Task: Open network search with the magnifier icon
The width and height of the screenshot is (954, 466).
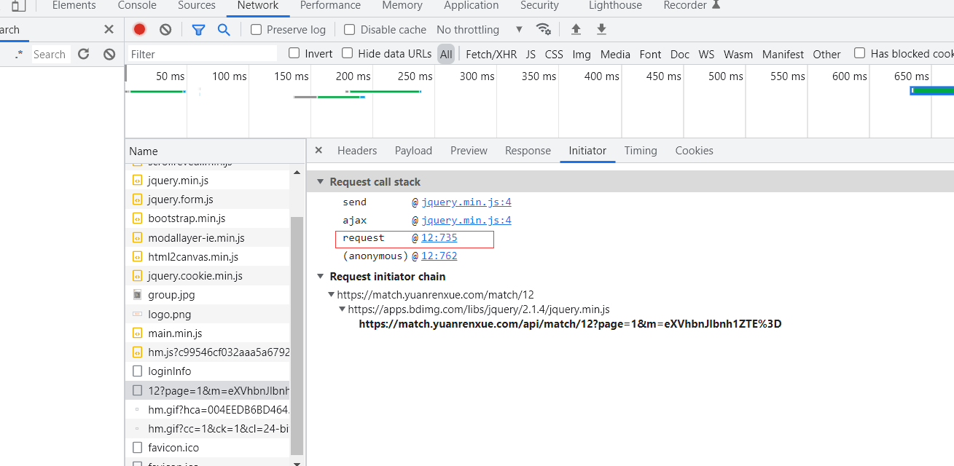Action: pos(224,29)
